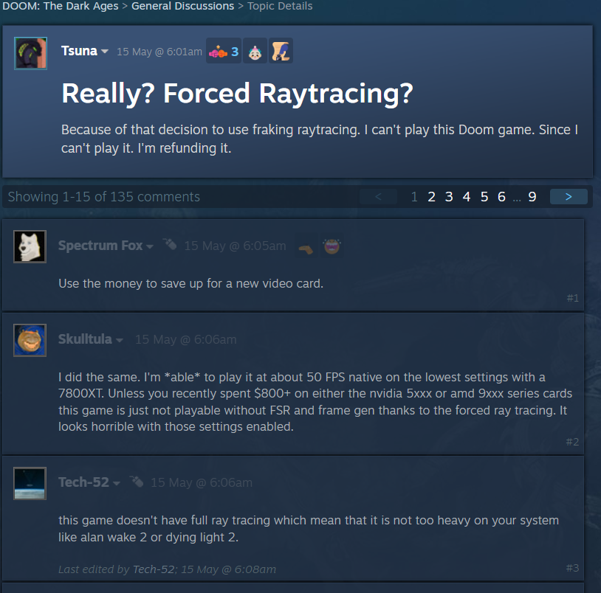The image size is (601, 593).
Task: Expand the dropdown arrow beside Tsuna
Action: [x=105, y=52]
